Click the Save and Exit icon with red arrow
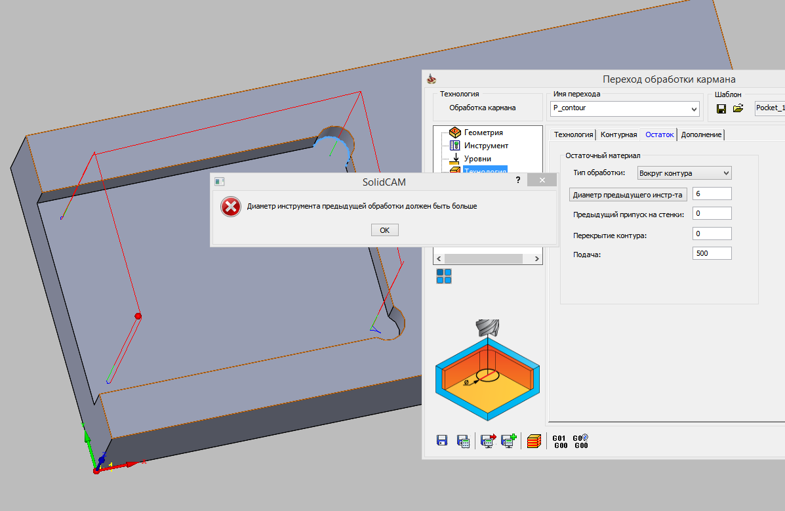 coord(488,441)
